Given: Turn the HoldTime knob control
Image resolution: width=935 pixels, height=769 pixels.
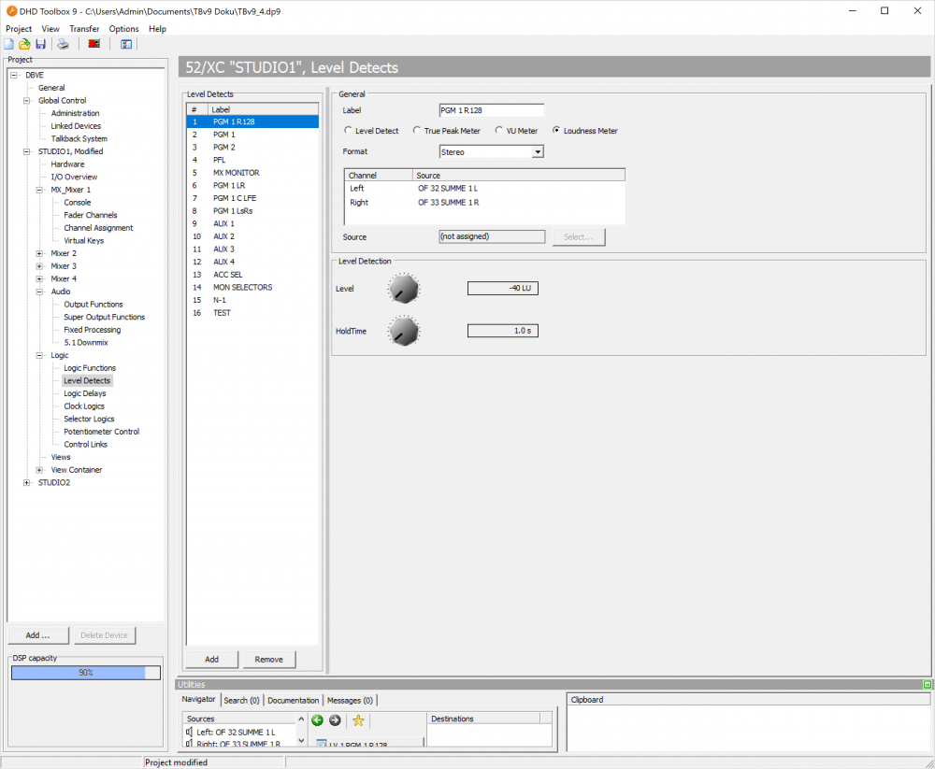Looking at the screenshot, I should (x=403, y=330).
